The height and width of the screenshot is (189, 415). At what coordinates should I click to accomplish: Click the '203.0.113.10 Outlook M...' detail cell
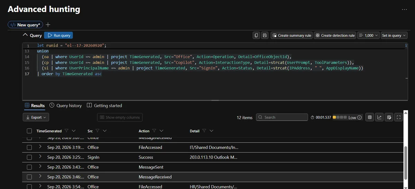click(213, 157)
